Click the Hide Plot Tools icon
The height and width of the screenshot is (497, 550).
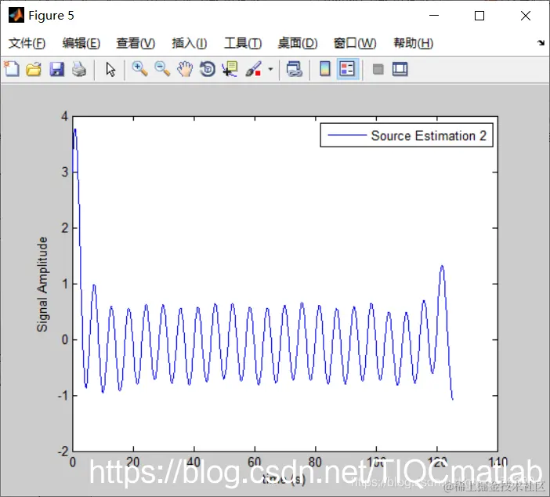pos(378,69)
